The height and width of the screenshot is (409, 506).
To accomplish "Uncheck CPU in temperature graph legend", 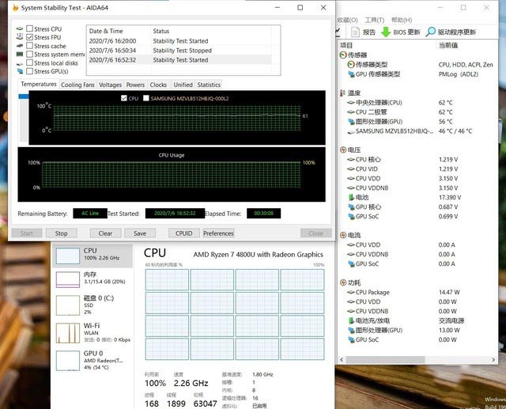I will (124, 98).
